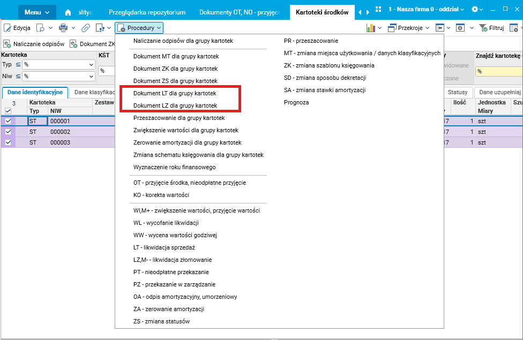
Task: Click the Filtruj funnel icon
Action: coord(483,28)
